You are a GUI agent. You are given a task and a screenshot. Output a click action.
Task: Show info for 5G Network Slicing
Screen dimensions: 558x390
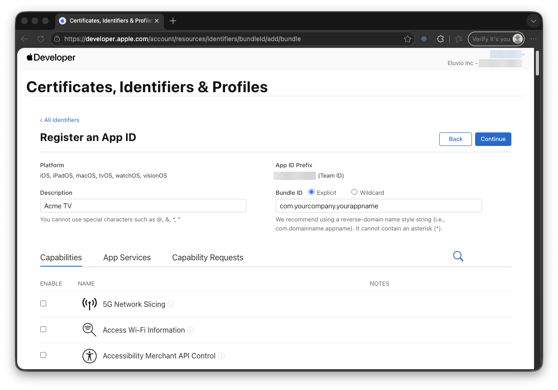click(171, 305)
